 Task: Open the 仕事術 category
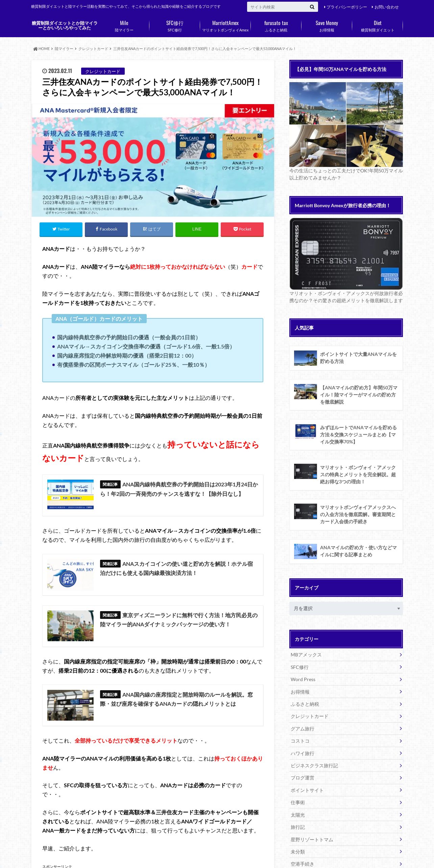(x=346, y=802)
